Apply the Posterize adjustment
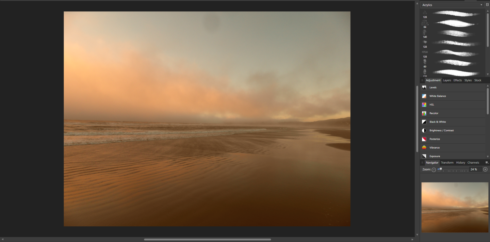The height and width of the screenshot is (242, 490). [453, 139]
